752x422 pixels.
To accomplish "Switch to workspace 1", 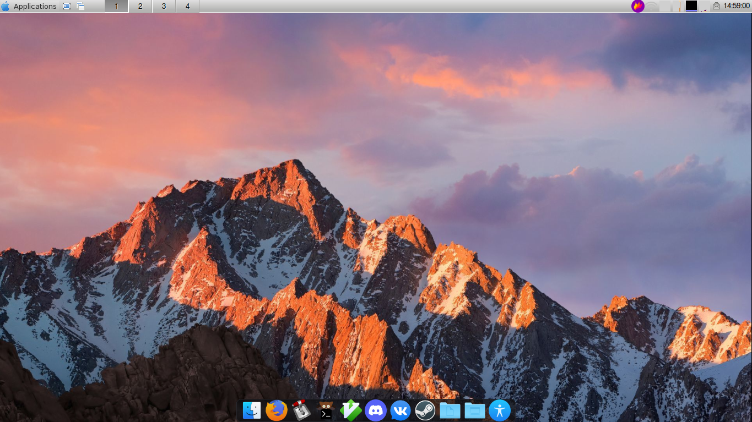I will [x=116, y=6].
